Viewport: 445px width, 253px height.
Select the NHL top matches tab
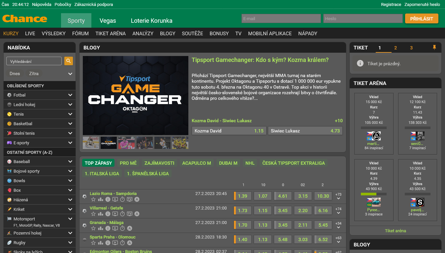250,163
